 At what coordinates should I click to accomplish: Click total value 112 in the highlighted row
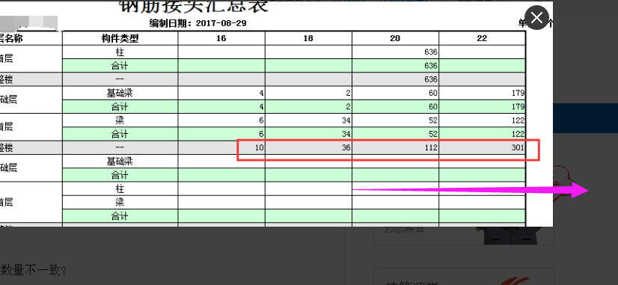click(431, 148)
